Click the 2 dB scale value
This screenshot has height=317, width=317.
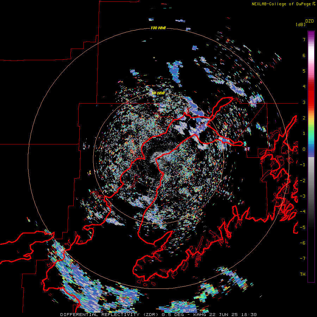click(x=304, y=118)
